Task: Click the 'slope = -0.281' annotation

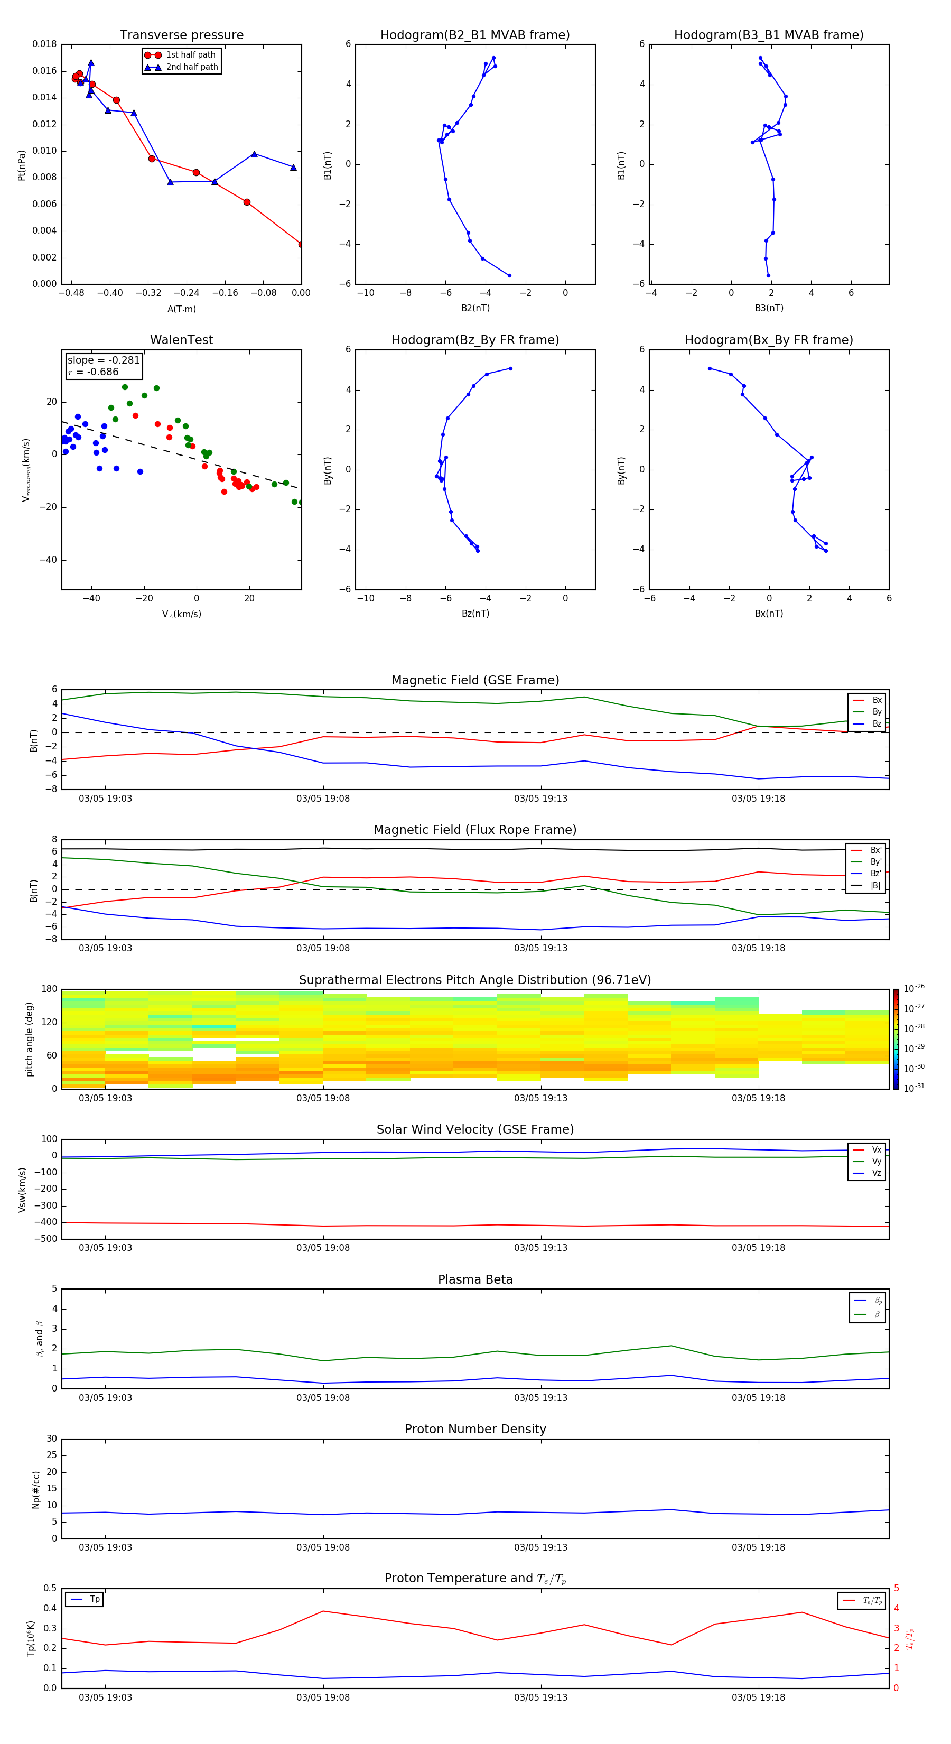Action: point(104,360)
